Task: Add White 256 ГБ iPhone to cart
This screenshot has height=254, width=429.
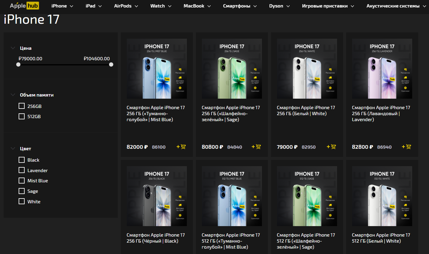Action: 331,147
